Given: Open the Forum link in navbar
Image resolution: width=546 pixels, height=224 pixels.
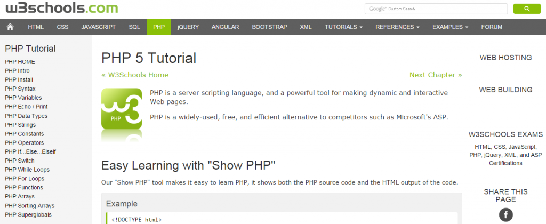Looking at the screenshot, I should pos(492,27).
